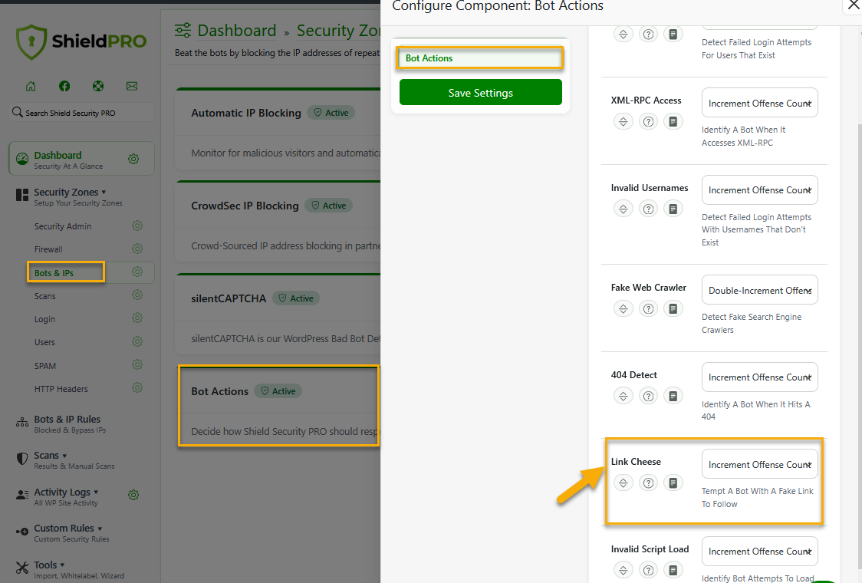Click document icon for Link Cheese
This screenshot has width=862, height=583.
coord(673,483)
